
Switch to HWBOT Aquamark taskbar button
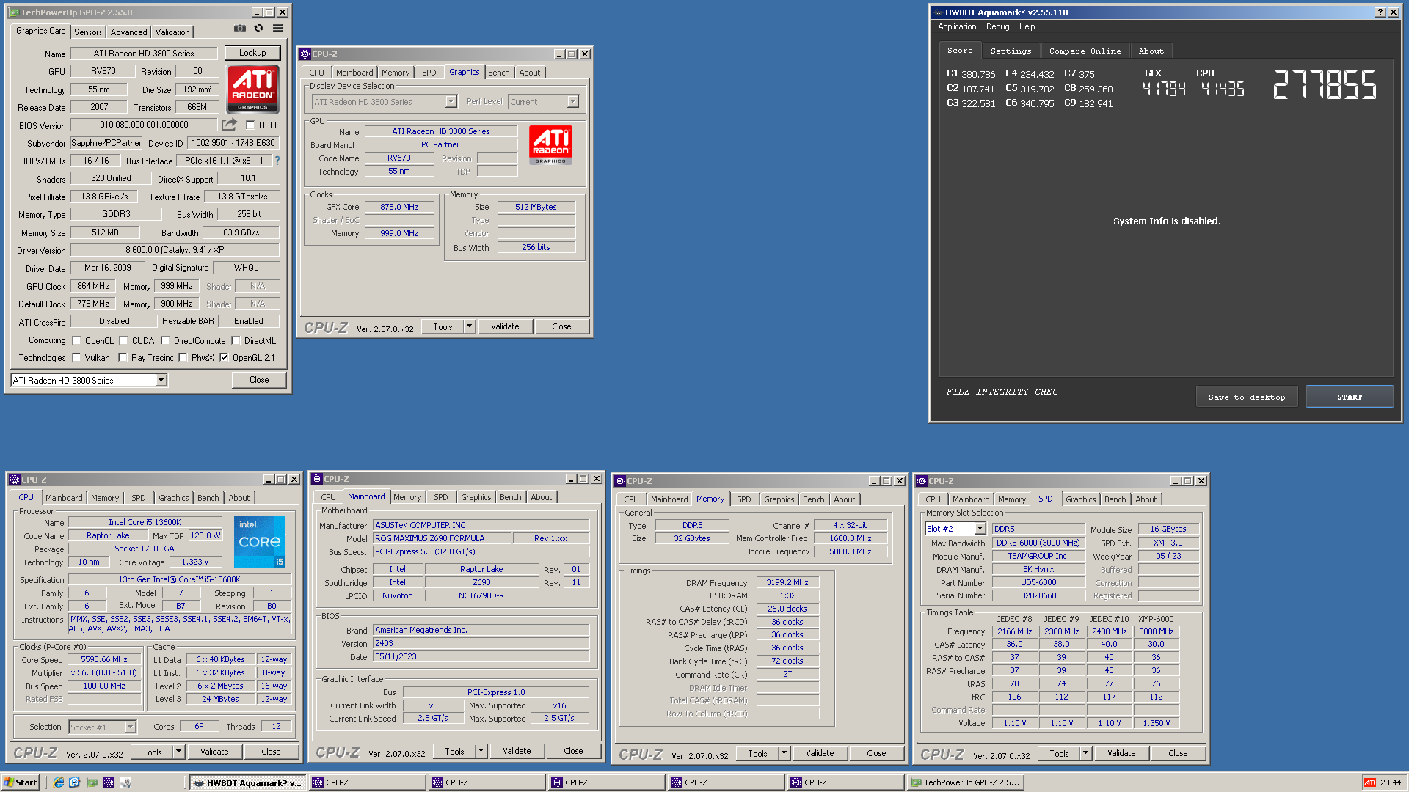coord(247,782)
